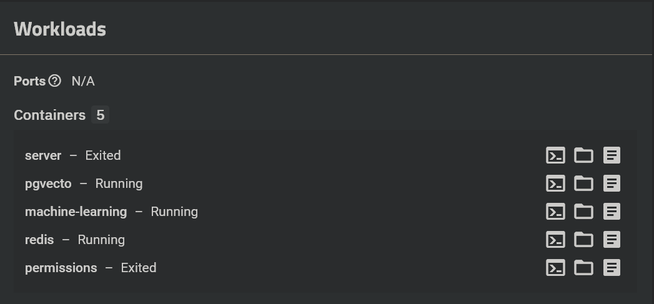Click the Ports help question mark icon
The image size is (654, 304).
pyautogui.click(x=55, y=81)
